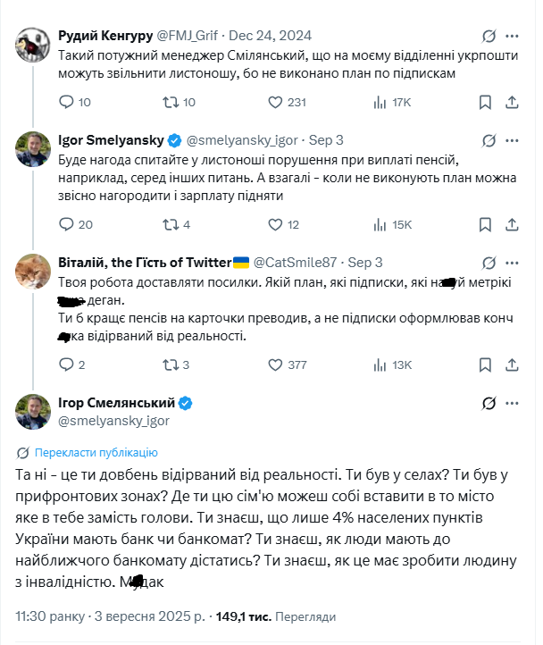View analytics of Рудий Кенгуру's 17K-view tweet
Image resolution: width=543 pixels, height=645 pixels.
[x=379, y=103]
